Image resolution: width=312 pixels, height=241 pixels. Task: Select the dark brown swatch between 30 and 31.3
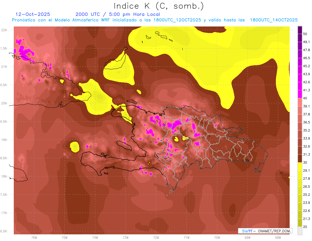[300, 158]
